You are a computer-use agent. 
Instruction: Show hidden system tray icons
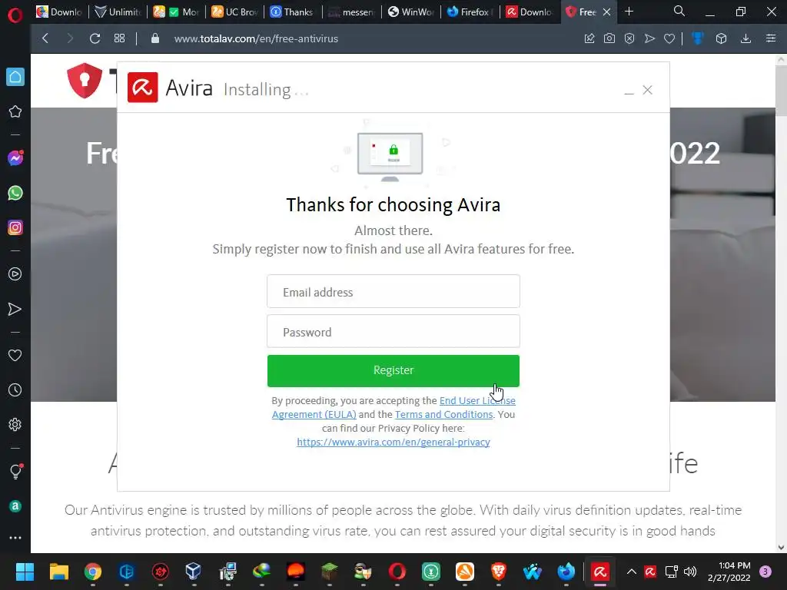(632, 572)
